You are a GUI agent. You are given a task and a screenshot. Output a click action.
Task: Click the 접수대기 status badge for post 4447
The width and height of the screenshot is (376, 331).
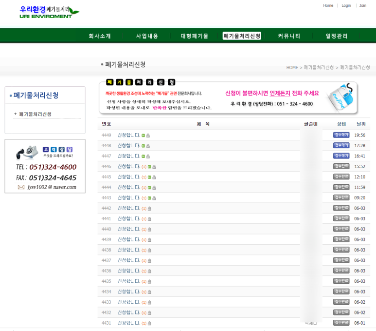[341, 156]
